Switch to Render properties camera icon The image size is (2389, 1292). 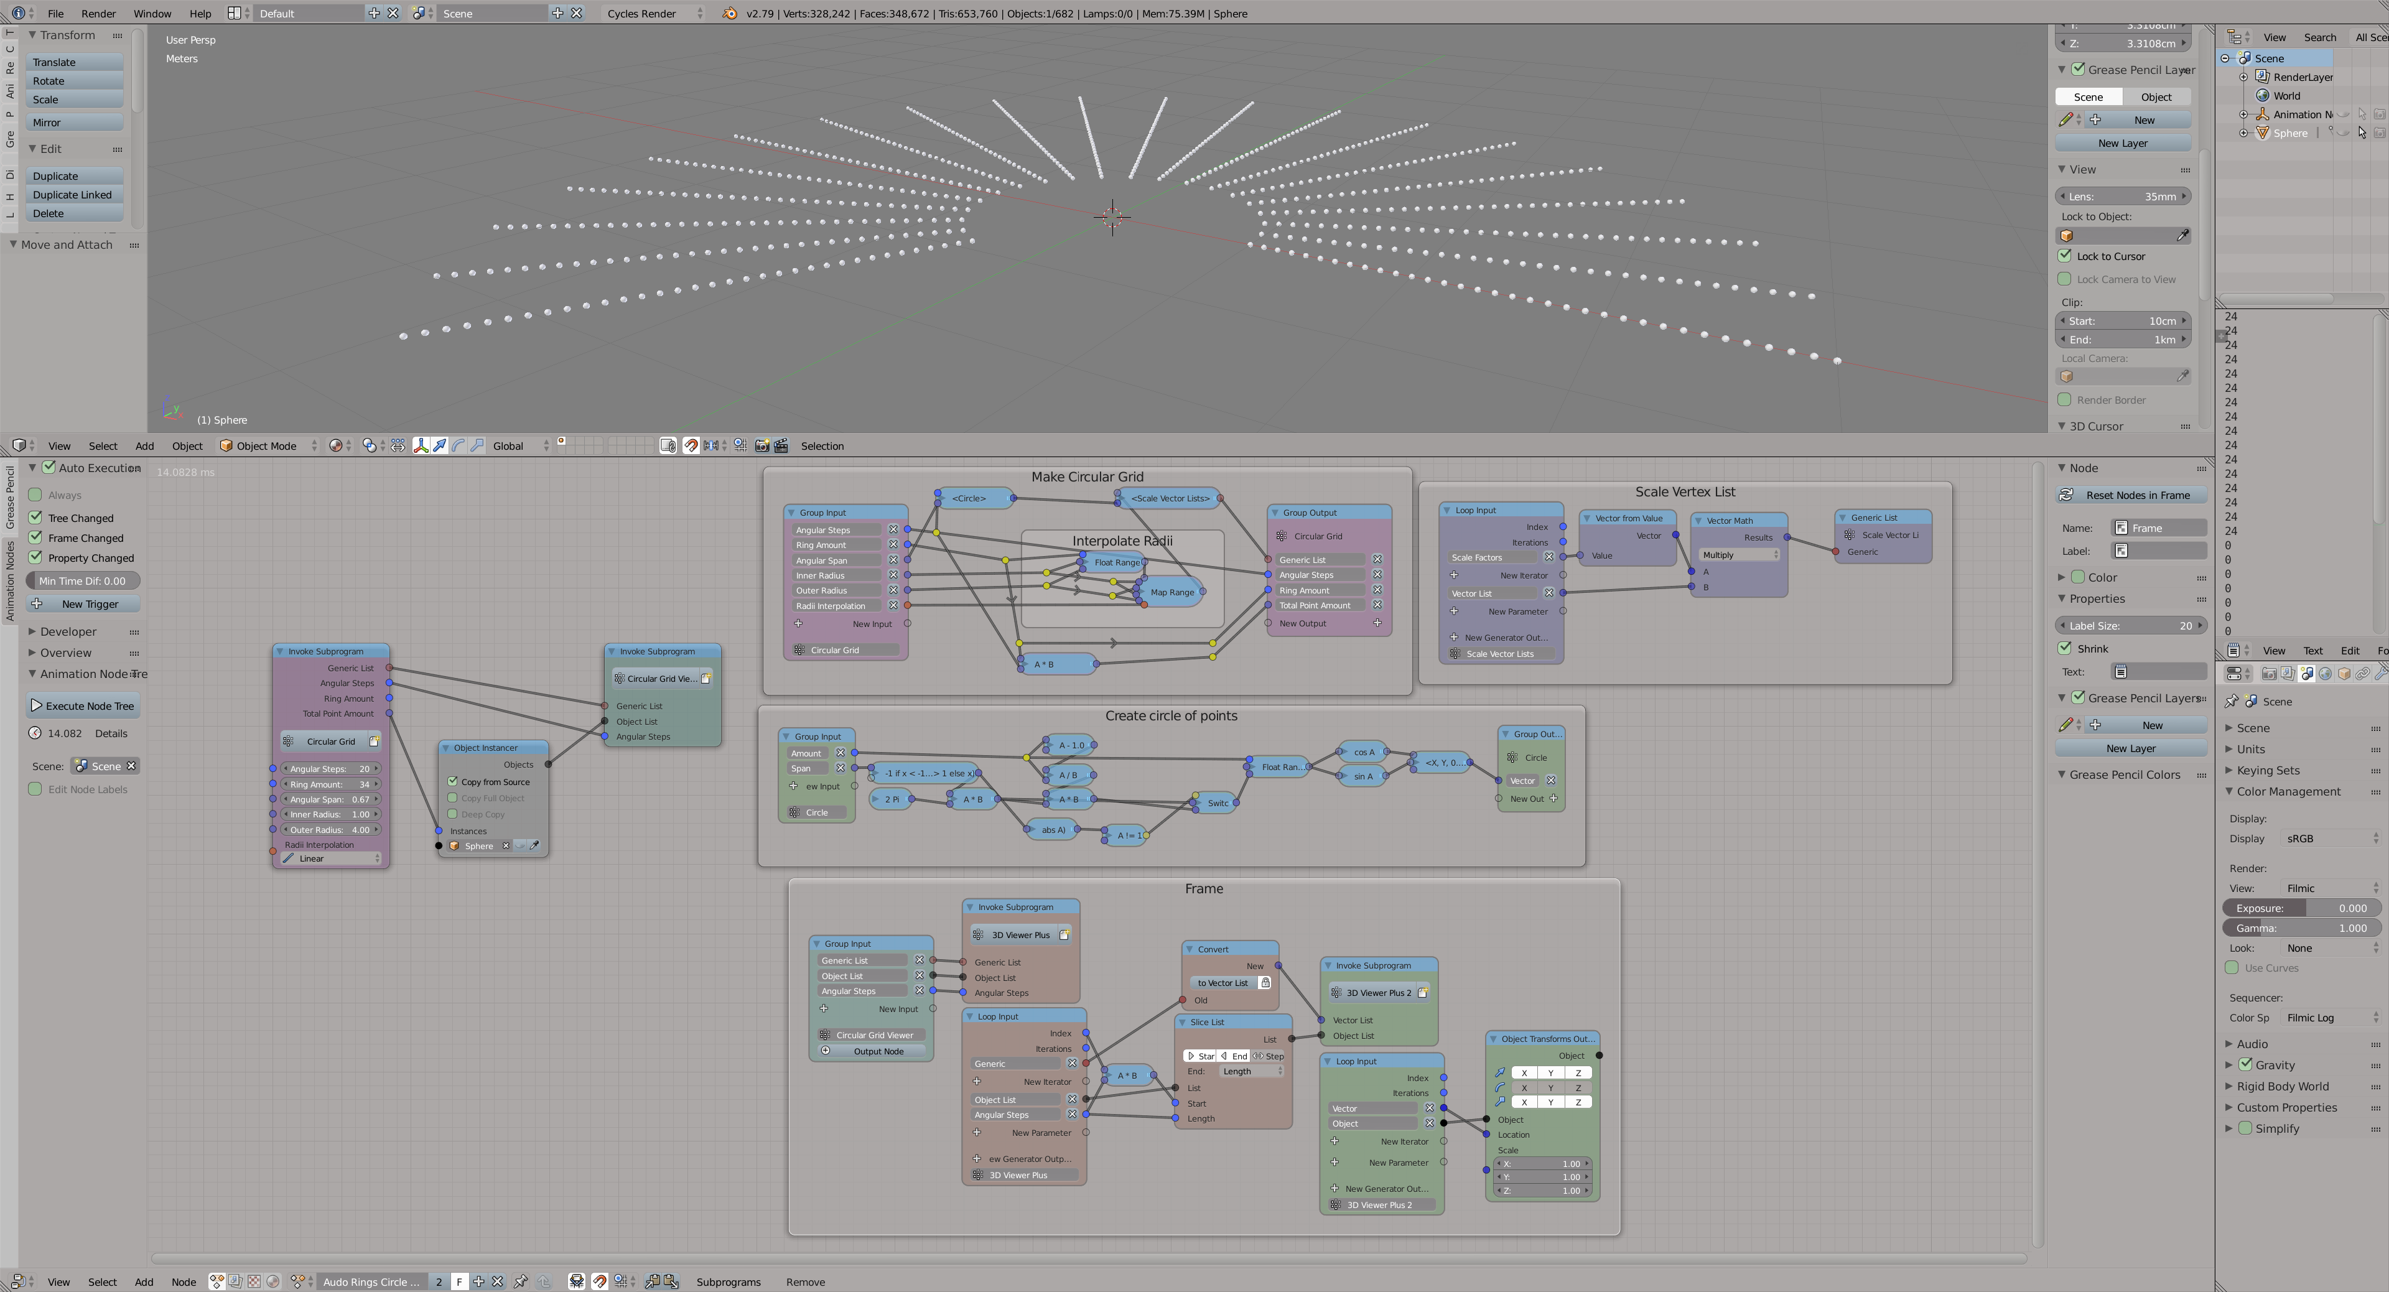point(2270,674)
